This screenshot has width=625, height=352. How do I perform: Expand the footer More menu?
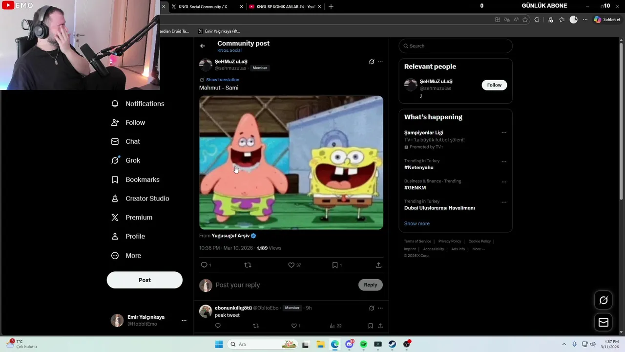[479, 249]
